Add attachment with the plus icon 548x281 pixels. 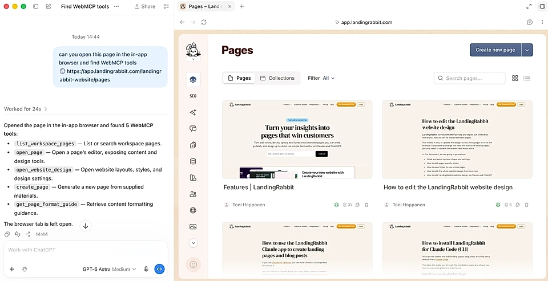[11, 269]
